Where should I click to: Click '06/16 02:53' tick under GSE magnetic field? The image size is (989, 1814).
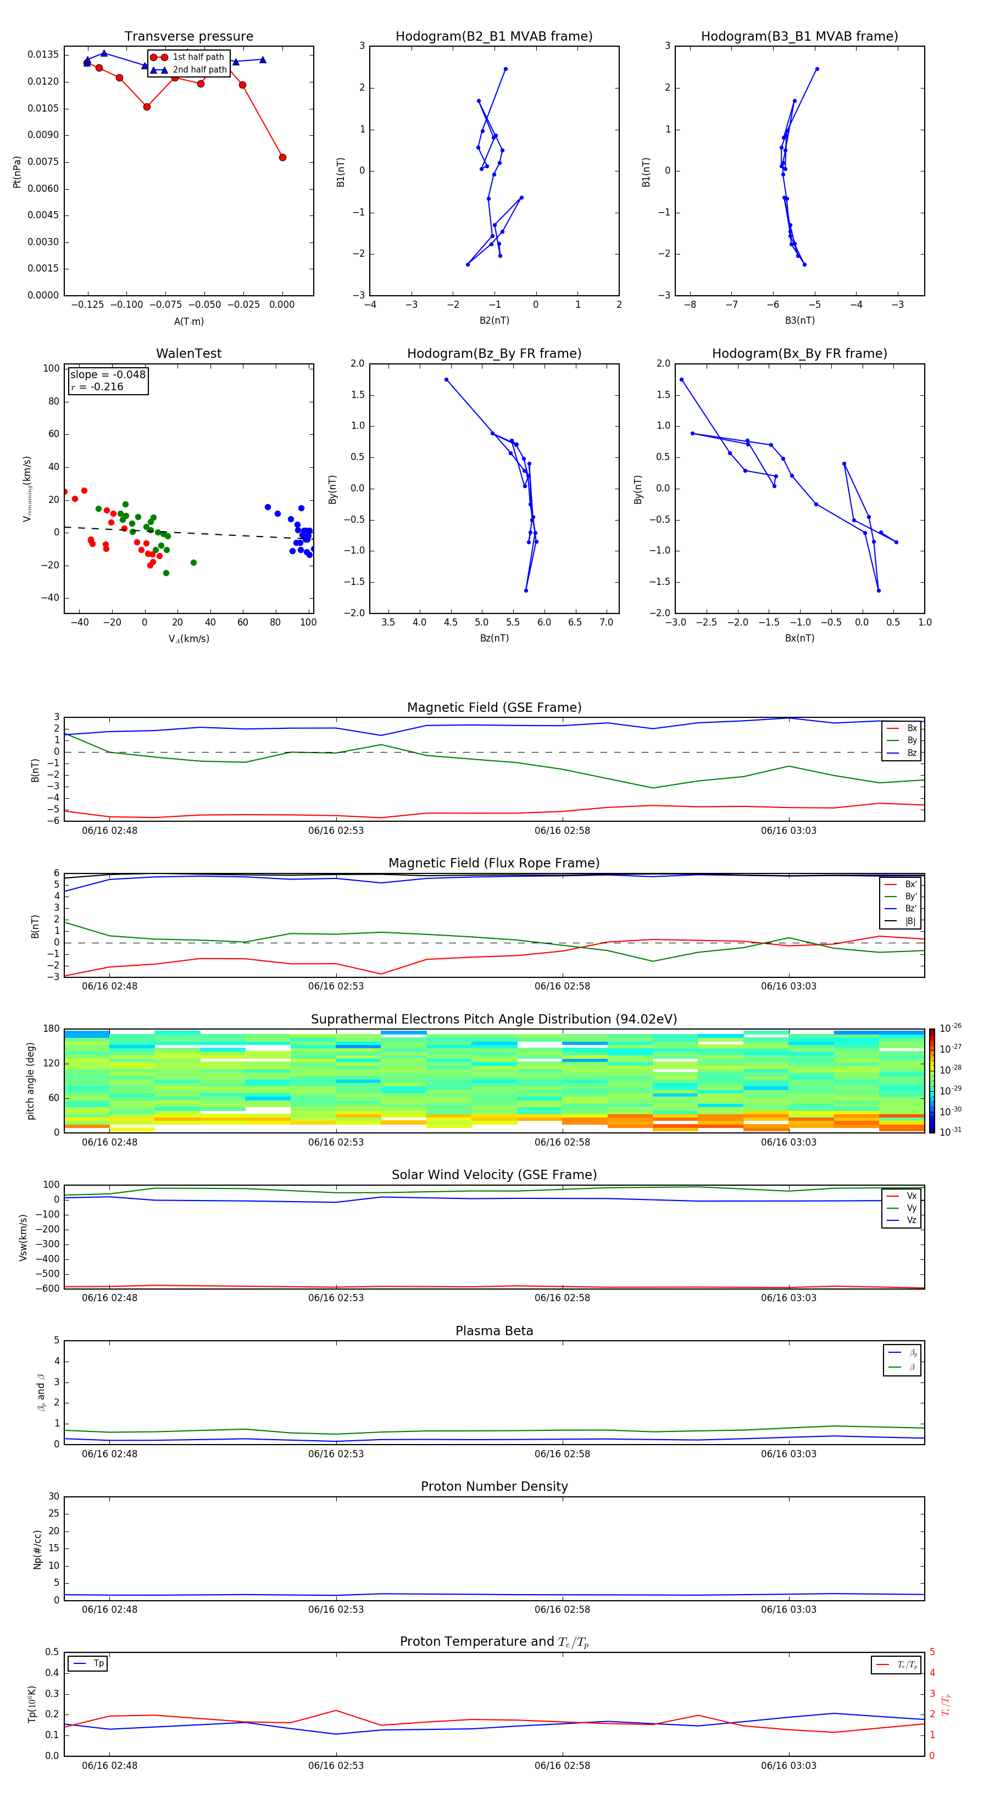click(336, 831)
